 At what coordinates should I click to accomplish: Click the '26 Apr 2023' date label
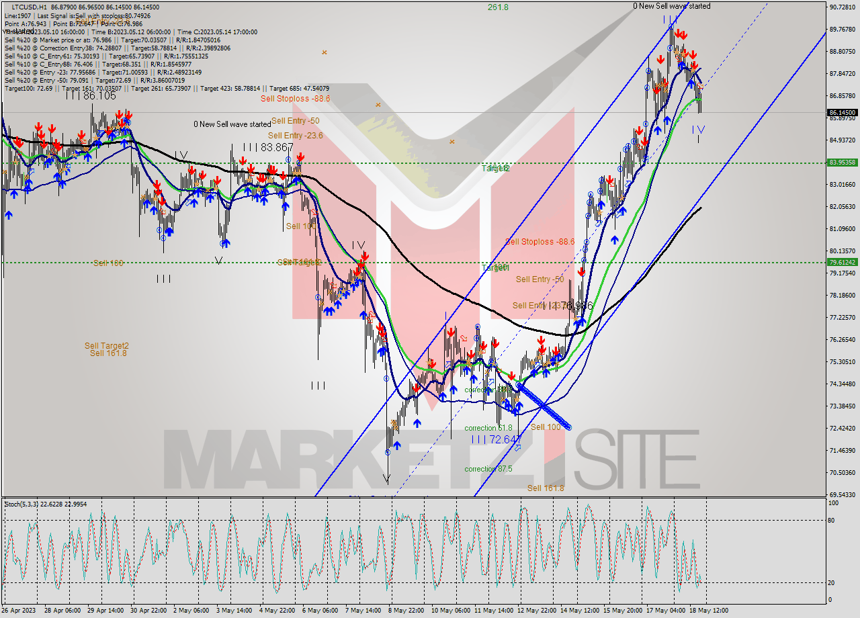(18, 611)
